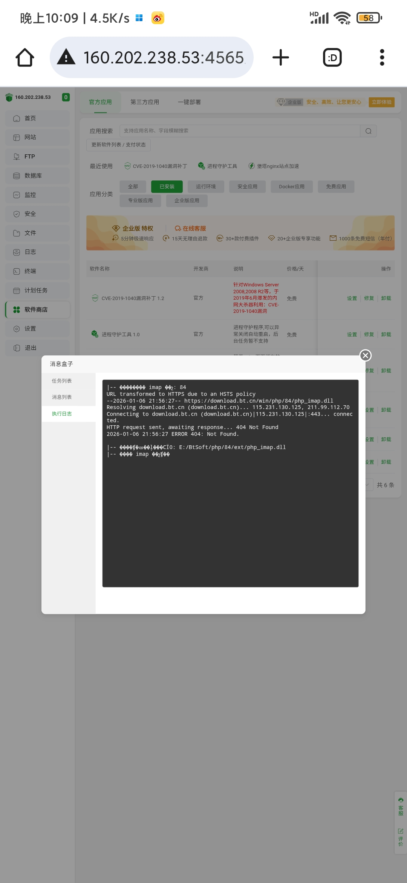407x883 pixels.
Task: Click the BT panel logo icon
Action: pyautogui.click(x=9, y=97)
